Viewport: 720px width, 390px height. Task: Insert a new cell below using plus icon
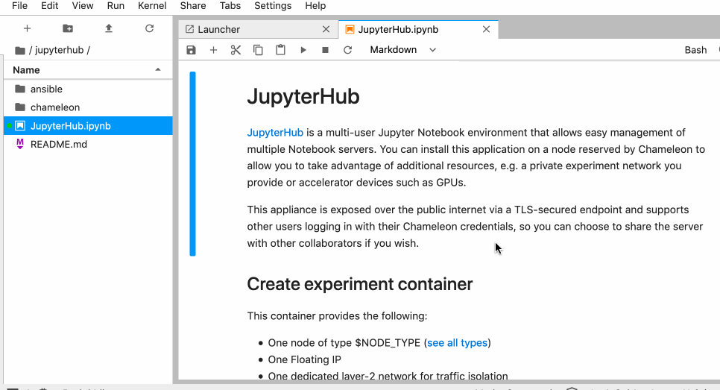pyautogui.click(x=213, y=50)
